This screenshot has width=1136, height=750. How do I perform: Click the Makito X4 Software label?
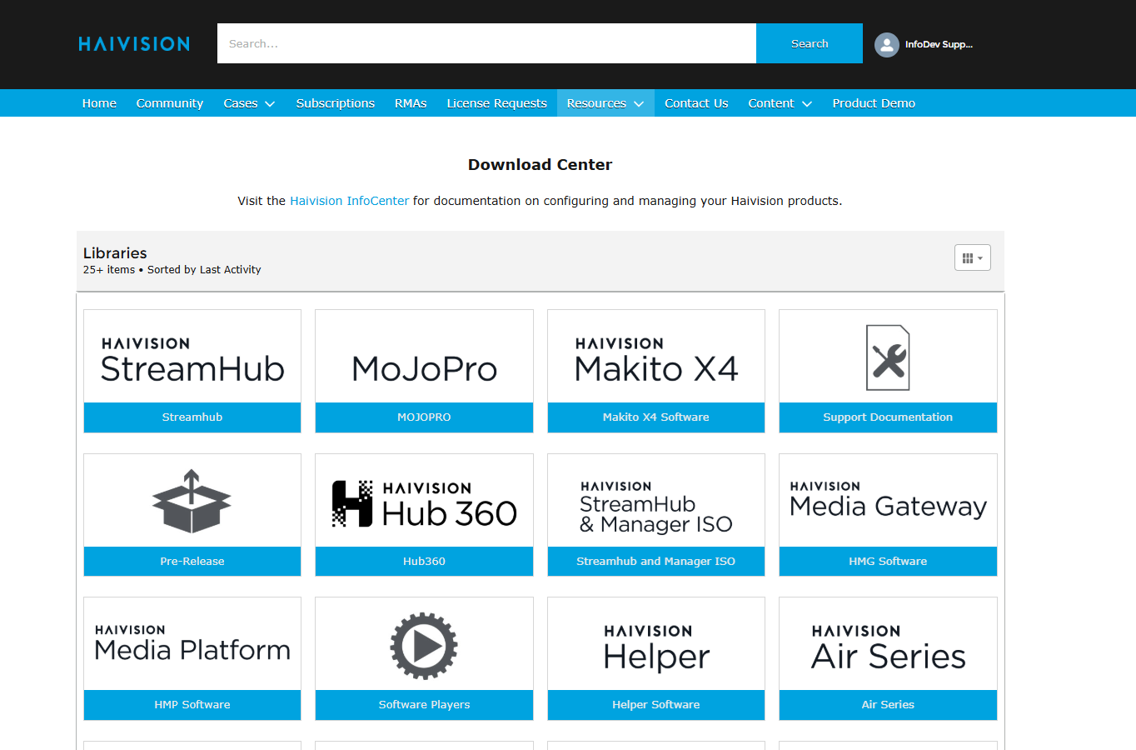tap(655, 417)
